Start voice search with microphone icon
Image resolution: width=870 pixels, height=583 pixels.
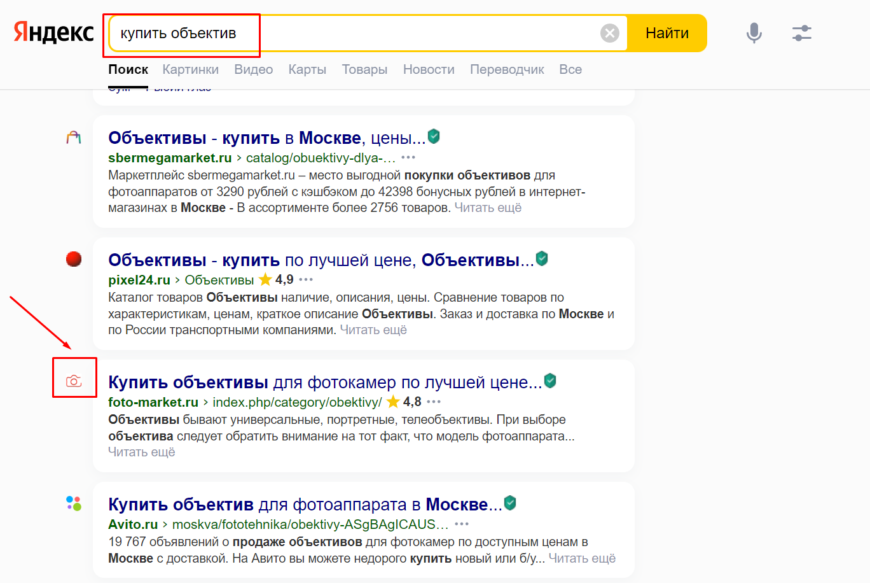coord(754,33)
